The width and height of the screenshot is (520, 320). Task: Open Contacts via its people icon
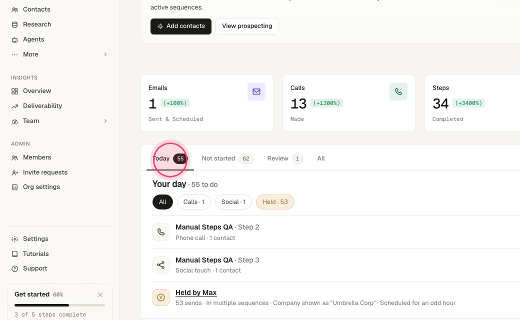click(14, 9)
